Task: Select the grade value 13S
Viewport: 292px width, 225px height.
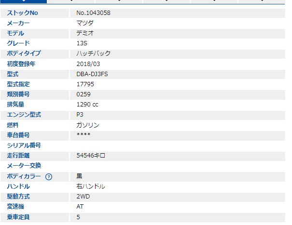Action: [x=82, y=43]
